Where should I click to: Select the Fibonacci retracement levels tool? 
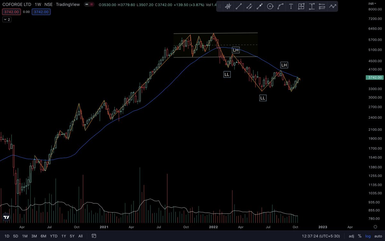322,6
